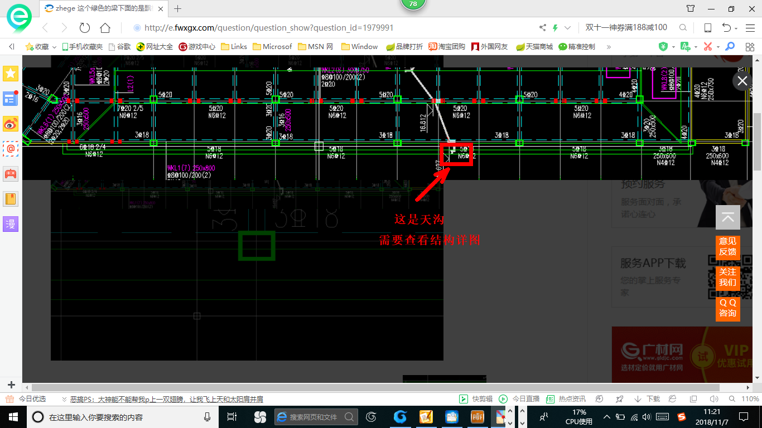Open the scissors screenshot tool

click(x=708, y=47)
